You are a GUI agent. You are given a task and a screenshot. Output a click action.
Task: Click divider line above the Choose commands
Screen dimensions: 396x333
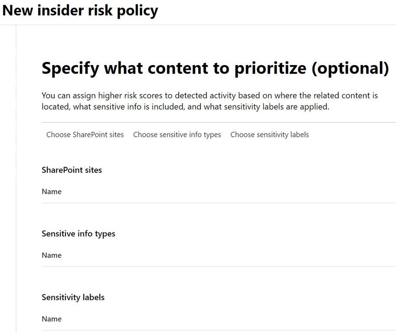[x=217, y=123]
